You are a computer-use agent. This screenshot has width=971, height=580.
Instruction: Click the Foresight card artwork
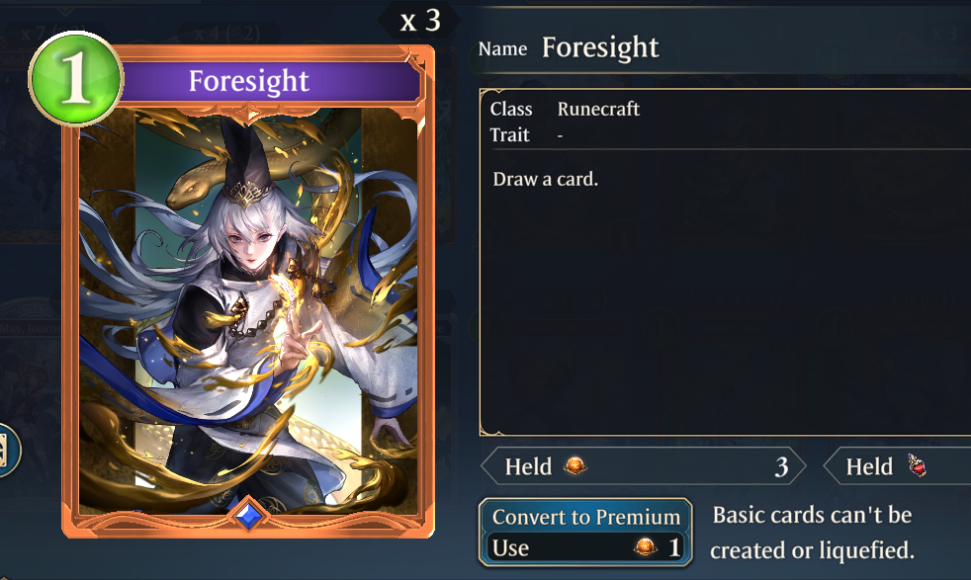tap(248, 310)
